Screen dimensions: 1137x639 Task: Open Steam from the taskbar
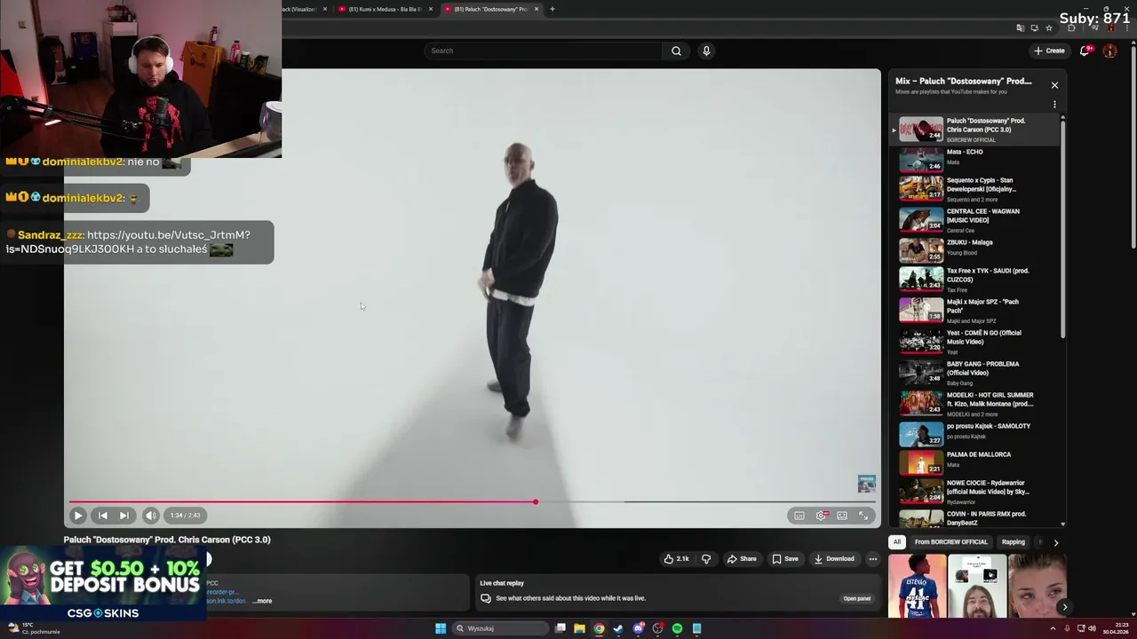tap(618, 628)
